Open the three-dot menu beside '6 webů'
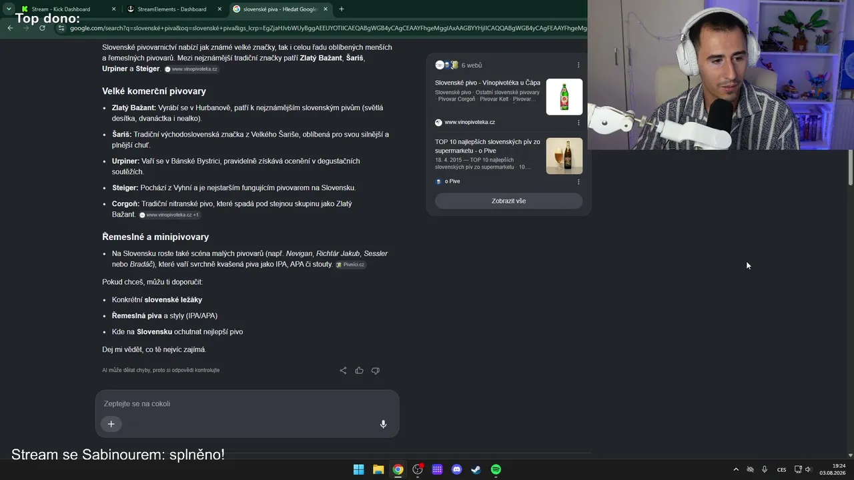This screenshot has width=854, height=480. 578,65
